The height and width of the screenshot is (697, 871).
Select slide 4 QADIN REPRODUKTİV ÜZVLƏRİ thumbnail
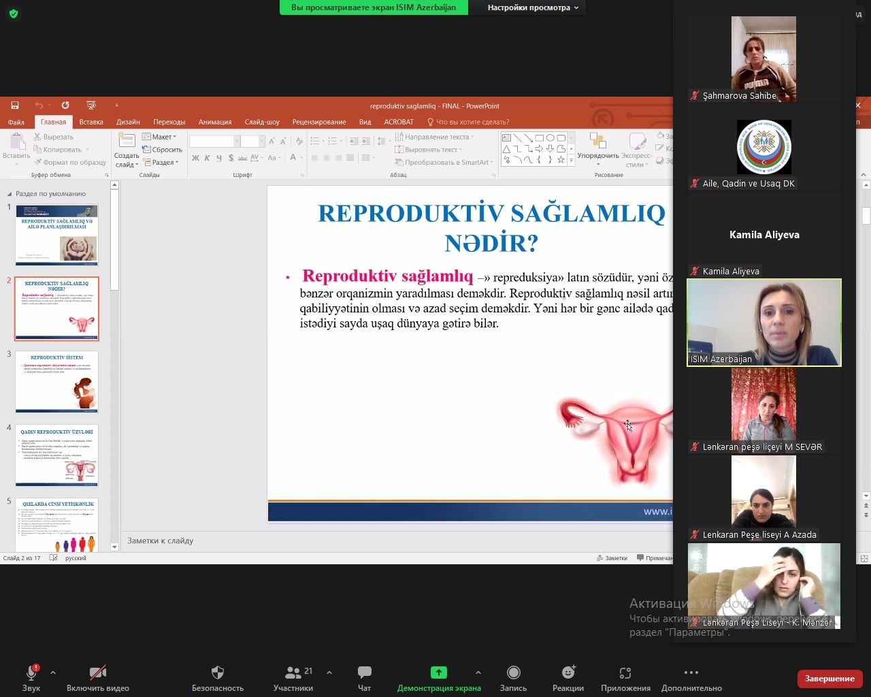point(56,455)
